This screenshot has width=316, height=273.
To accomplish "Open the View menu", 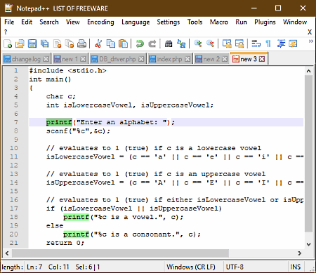I will pyautogui.click(x=73, y=22).
